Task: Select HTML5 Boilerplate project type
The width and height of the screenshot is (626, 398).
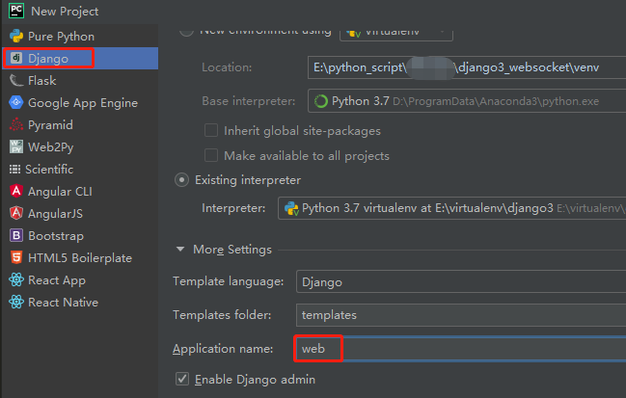Action: point(80,257)
